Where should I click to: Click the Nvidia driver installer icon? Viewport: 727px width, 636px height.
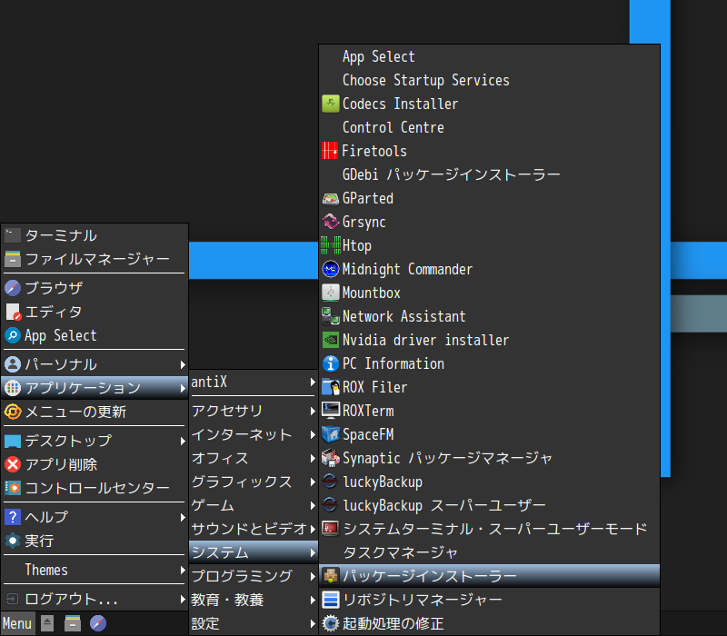[x=330, y=340]
